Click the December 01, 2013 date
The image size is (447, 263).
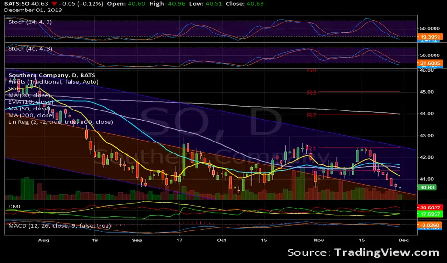click(x=33, y=10)
